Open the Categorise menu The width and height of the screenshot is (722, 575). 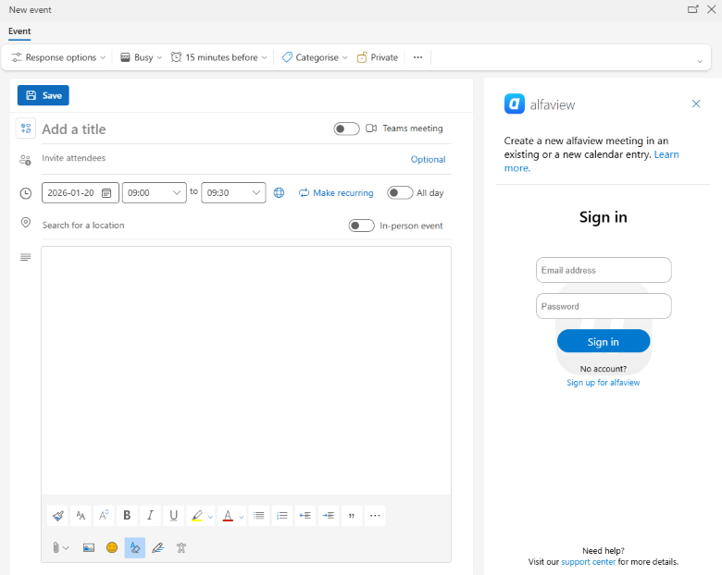[315, 57]
